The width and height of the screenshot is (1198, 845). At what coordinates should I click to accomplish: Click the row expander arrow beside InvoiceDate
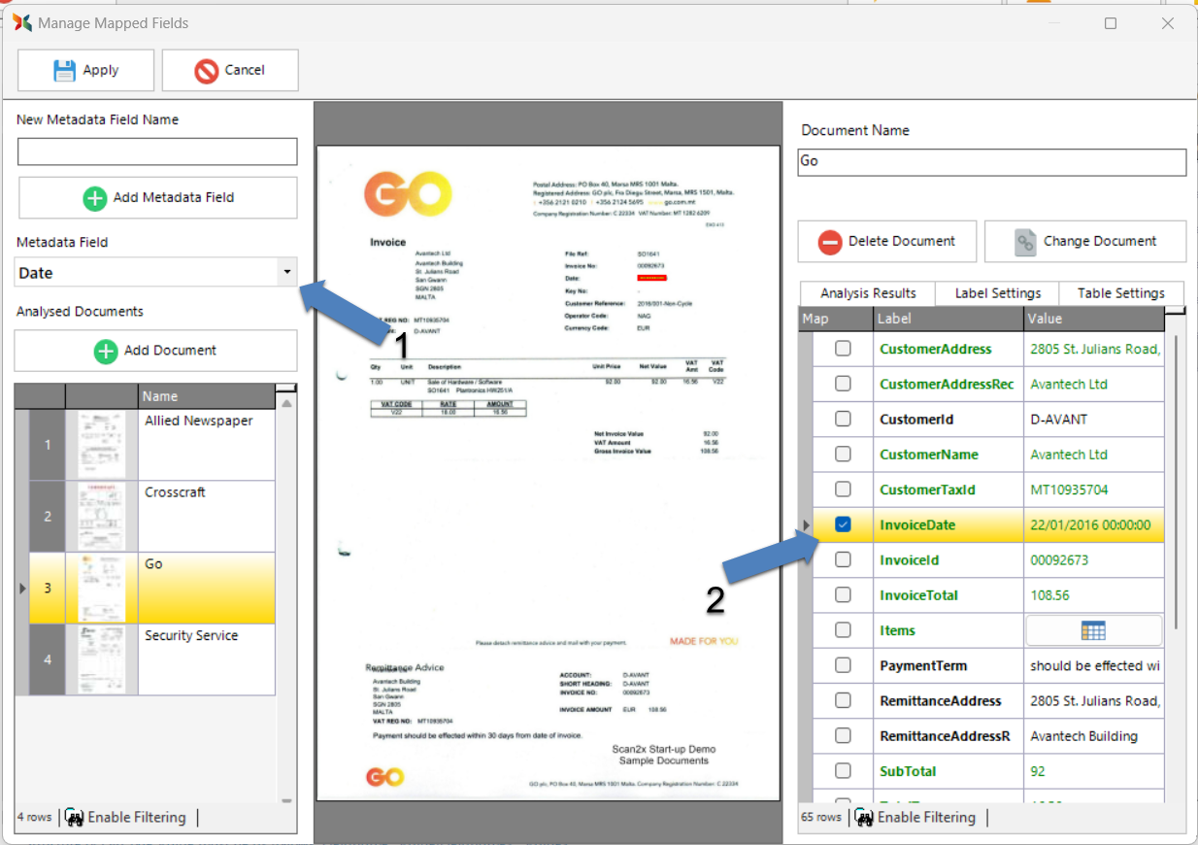806,525
